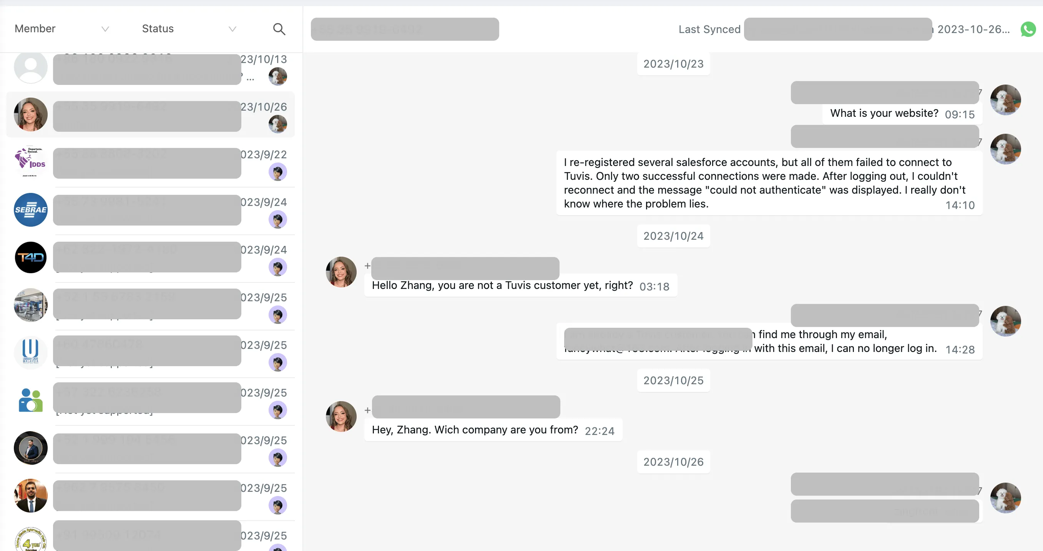Click the smiling woman avatar beside Hello Zhang message
The image size is (1043, 551).
coord(341,272)
